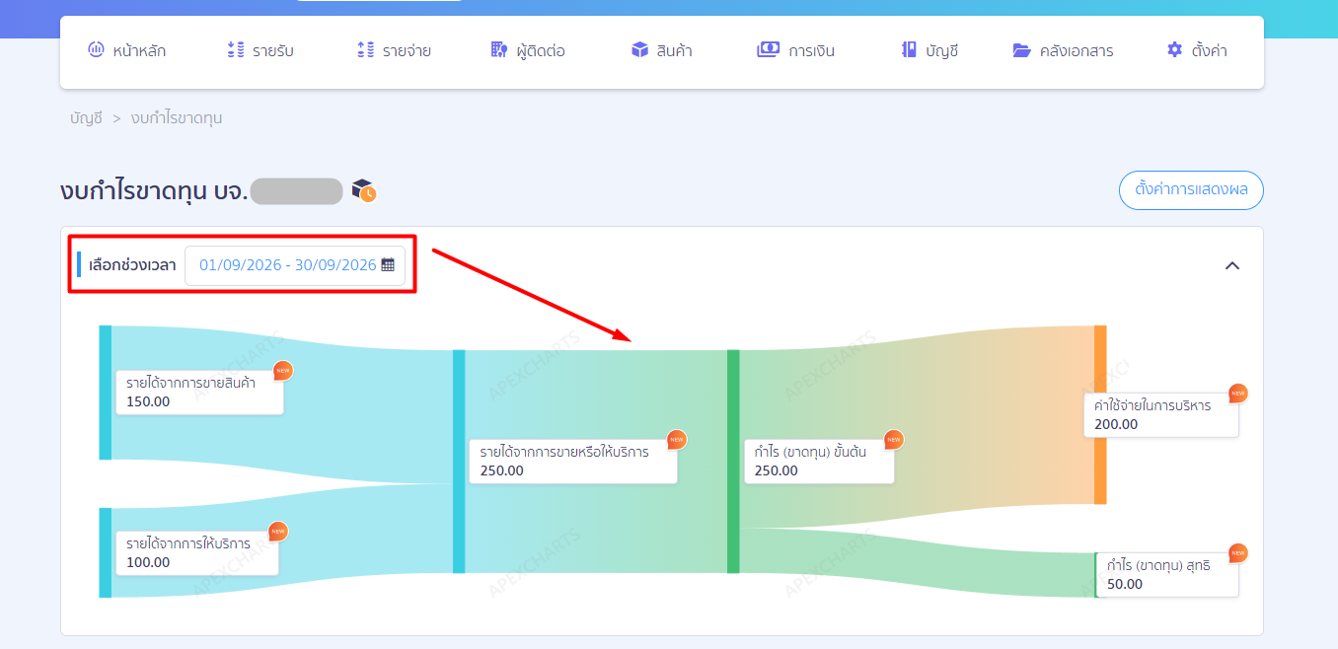
Task: Click the กำไร (ขาดทุน) สุทธิ 50.00 label
Action: click(1166, 575)
